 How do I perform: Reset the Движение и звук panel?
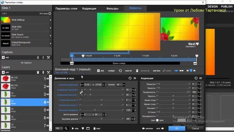130,78
